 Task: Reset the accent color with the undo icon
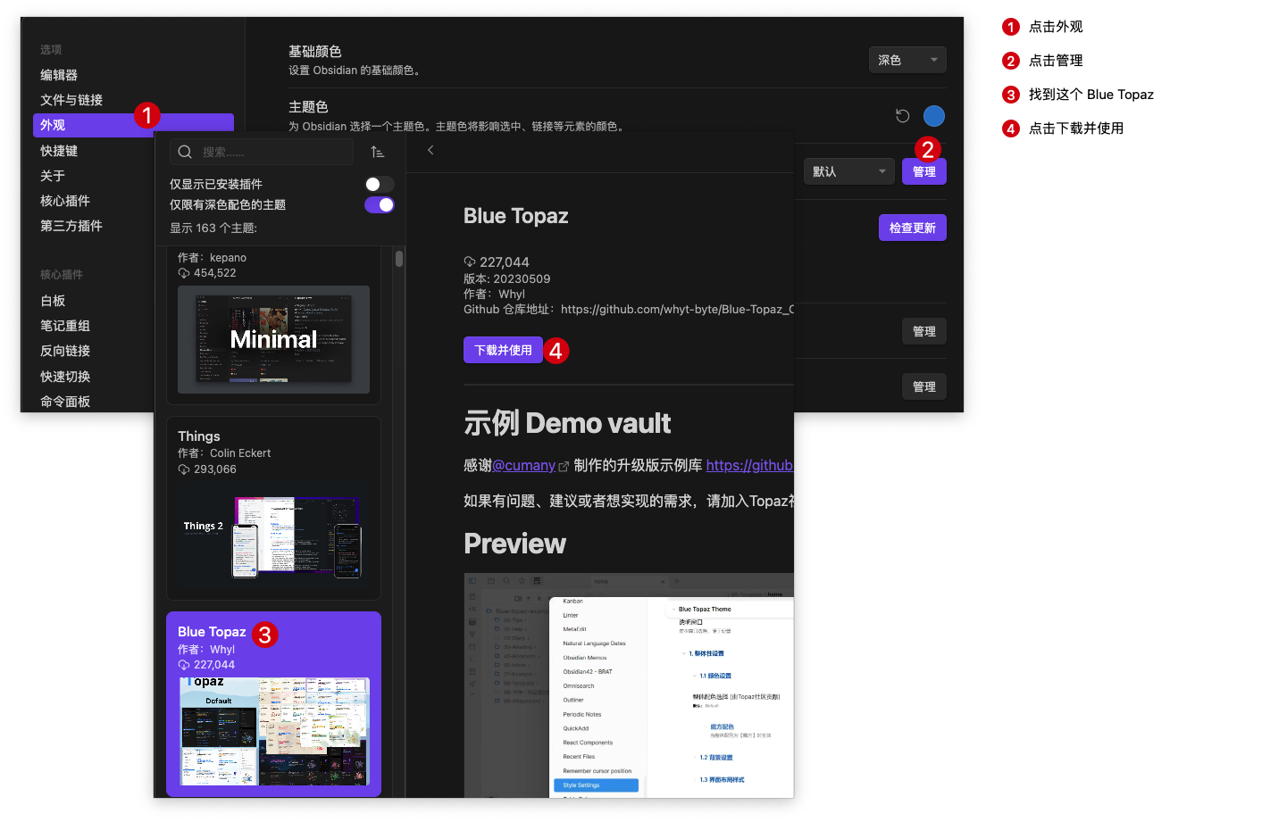pyautogui.click(x=902, y=116)
